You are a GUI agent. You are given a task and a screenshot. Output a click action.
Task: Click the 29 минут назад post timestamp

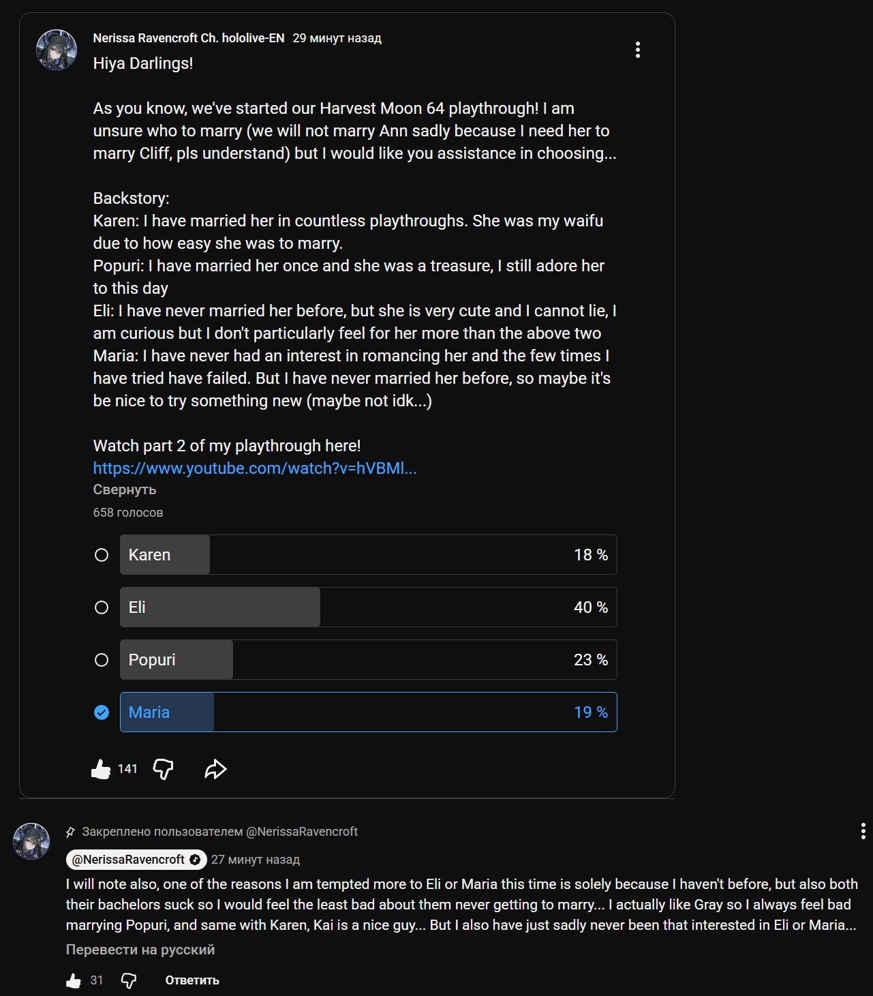[337, 38]
